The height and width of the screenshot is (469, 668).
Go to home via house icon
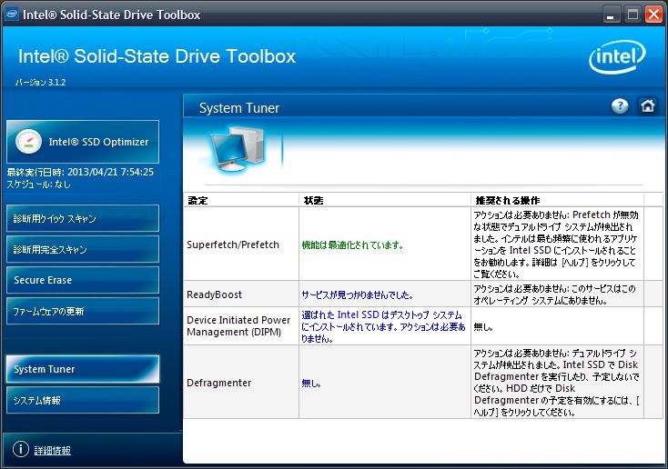pos(648,105)
